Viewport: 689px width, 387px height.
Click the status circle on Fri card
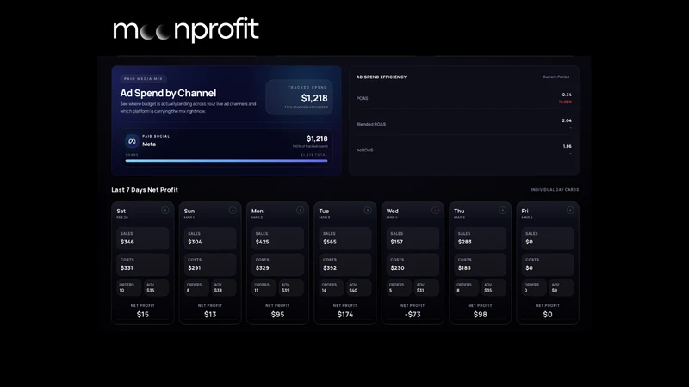pos(570,210)
